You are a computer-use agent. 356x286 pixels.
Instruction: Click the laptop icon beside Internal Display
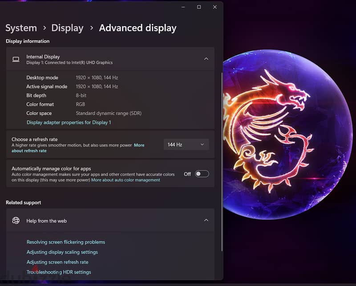[16, 60]
